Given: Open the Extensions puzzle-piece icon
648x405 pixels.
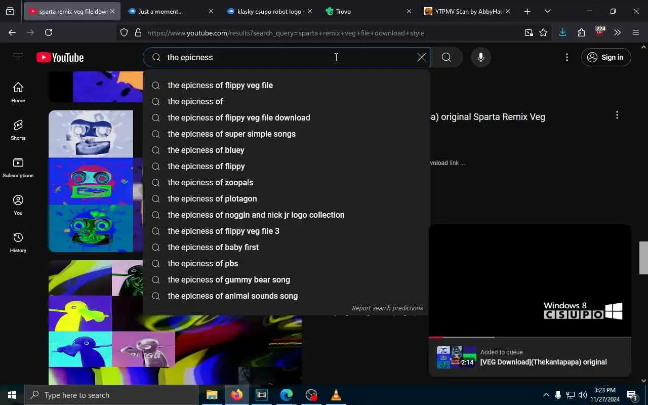Looking at the screenshot, I should 581,33.
